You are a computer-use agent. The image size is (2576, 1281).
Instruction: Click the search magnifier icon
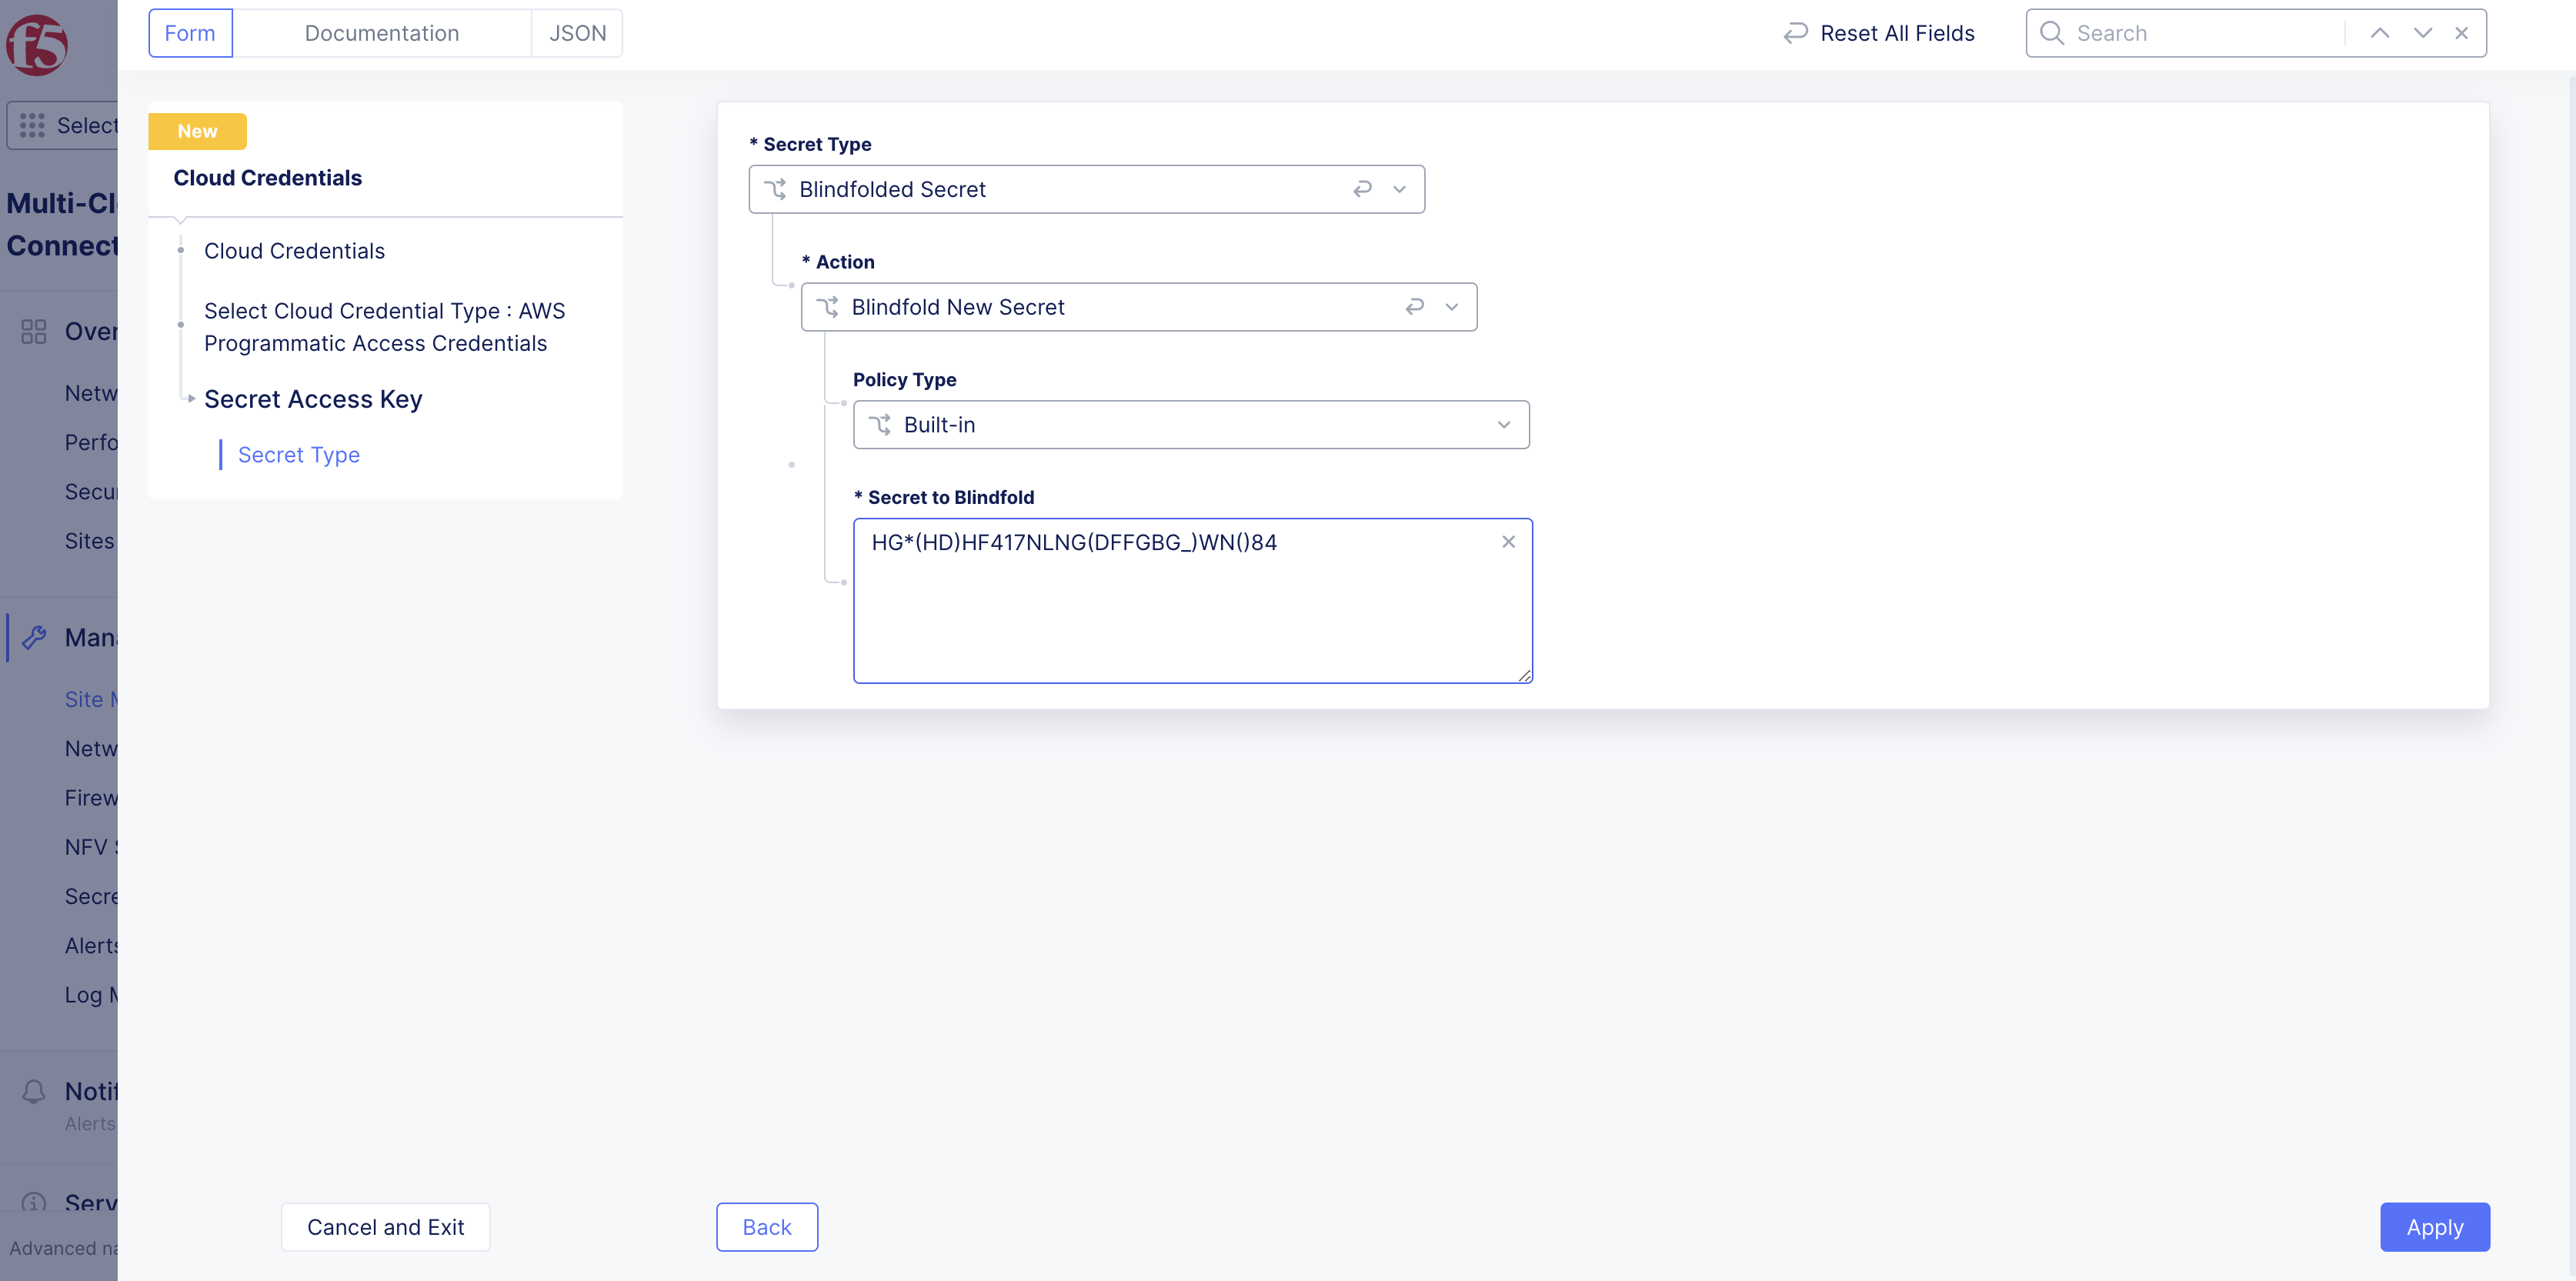pyautogui.click(x=2051, y=32)
